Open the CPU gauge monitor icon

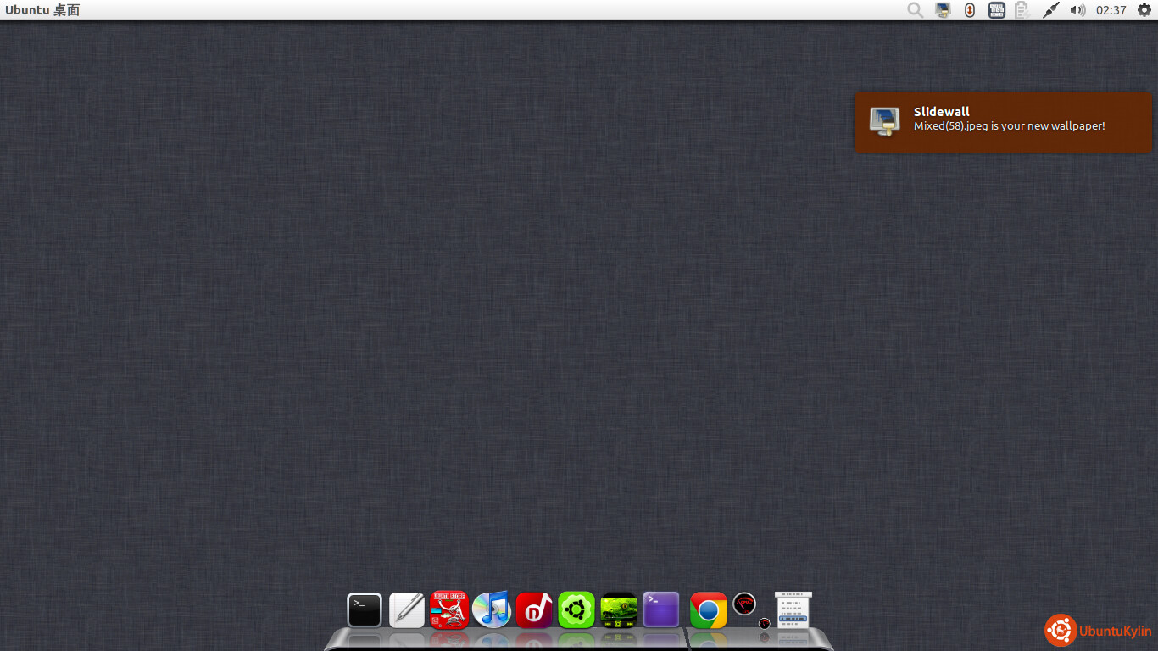744,604
